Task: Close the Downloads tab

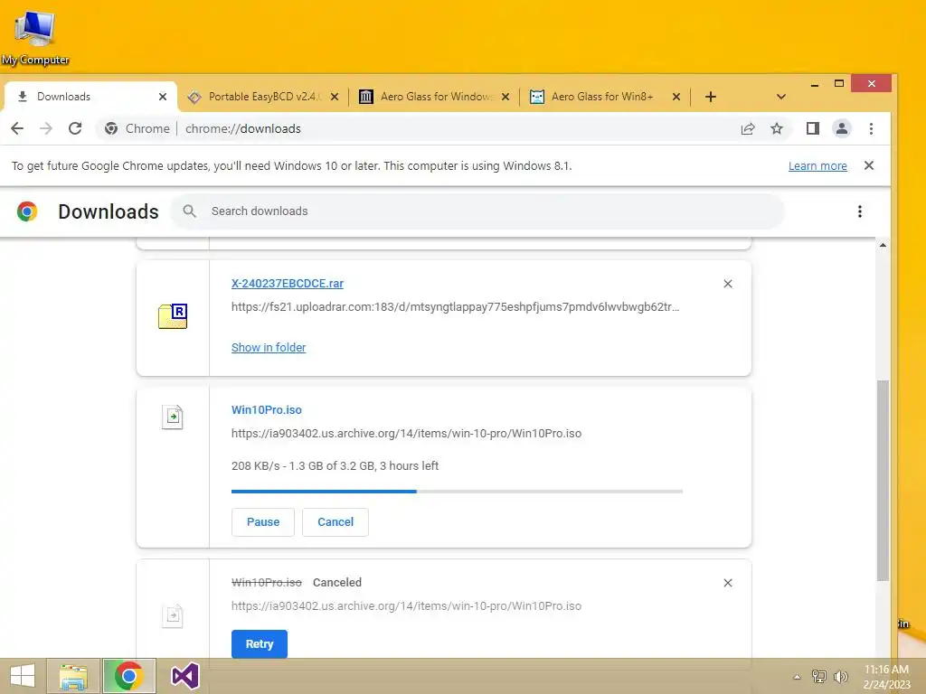Action: (x=163, y=96)
